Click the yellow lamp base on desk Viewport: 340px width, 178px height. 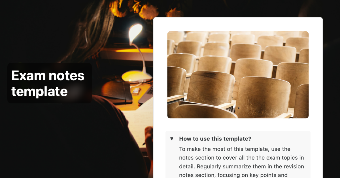coord(136,76)
